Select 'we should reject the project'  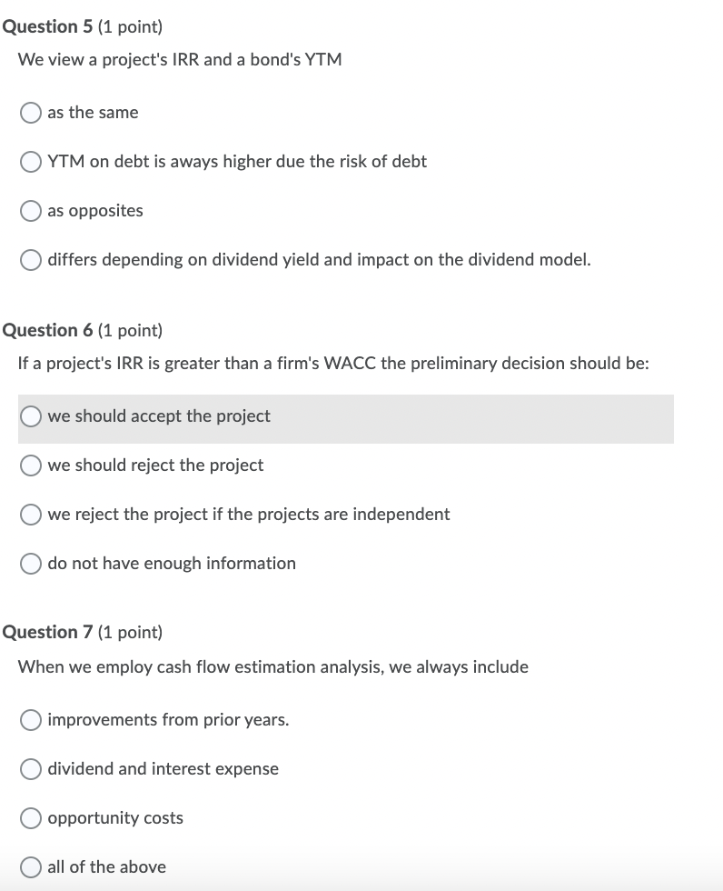tap(30, 465)
